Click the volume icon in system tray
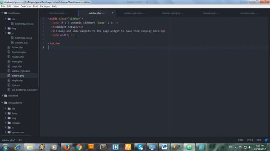 (x=250, y=147)
